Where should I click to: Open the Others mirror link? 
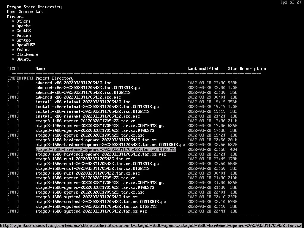coord(23,21)
